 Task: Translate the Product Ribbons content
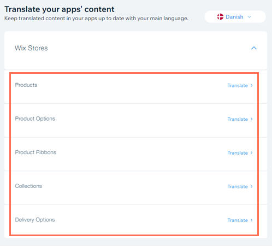pos(238,153)
